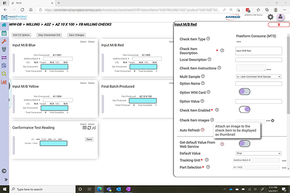Click MILLING in the breadcrumb
The width and height of the screenshot is (290, 193).
(x=33, y=25)
